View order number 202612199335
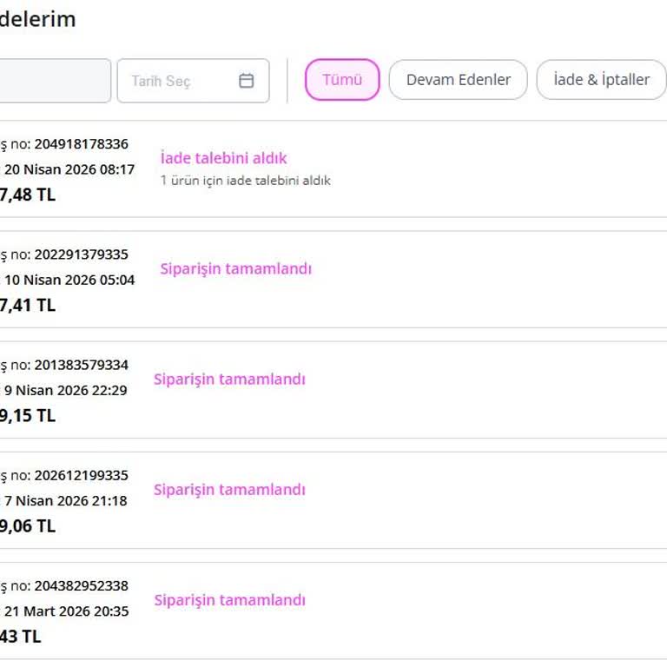This screenshot has width=667, height=667. coord(81,475)
